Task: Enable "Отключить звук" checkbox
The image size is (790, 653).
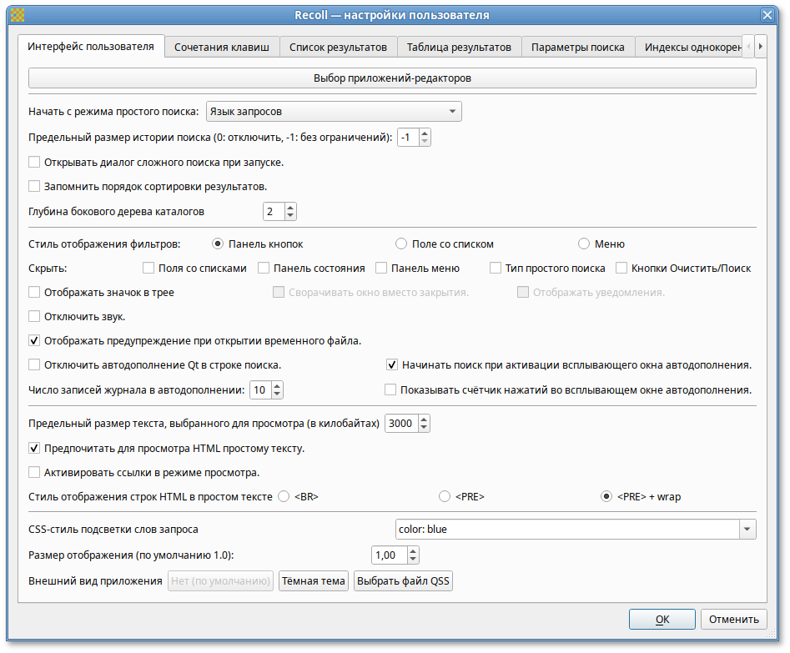Action: [34, 317]
